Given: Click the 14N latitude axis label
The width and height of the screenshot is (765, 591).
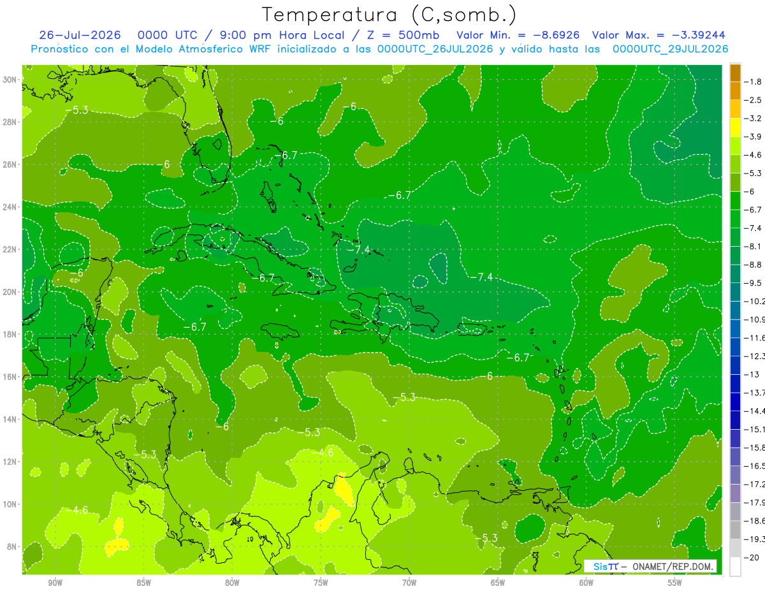Looking at the screenshot, I should tap(11, 419).
